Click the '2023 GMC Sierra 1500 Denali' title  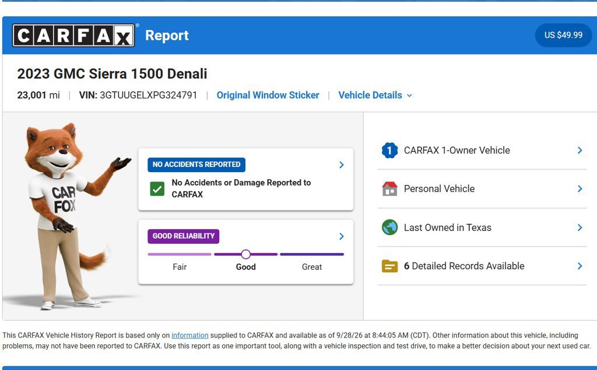[112, 74]
